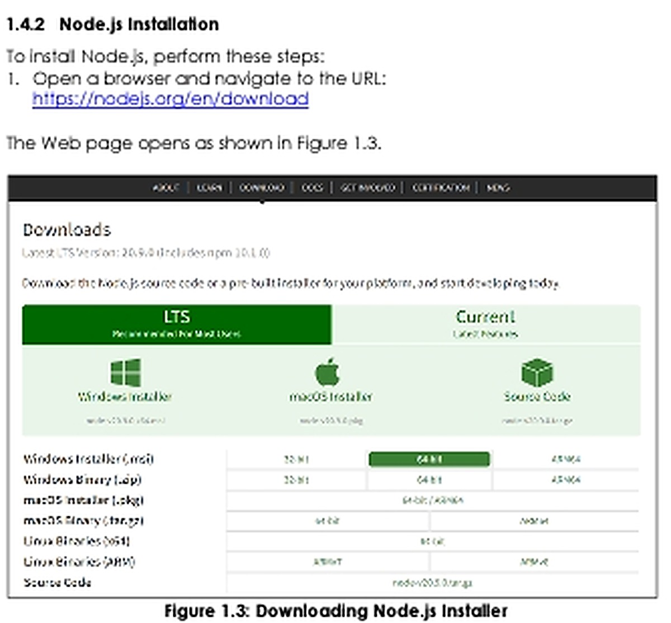
Task: Switch to the Current Latest Features tab
Action: click(x=485, y=324)
